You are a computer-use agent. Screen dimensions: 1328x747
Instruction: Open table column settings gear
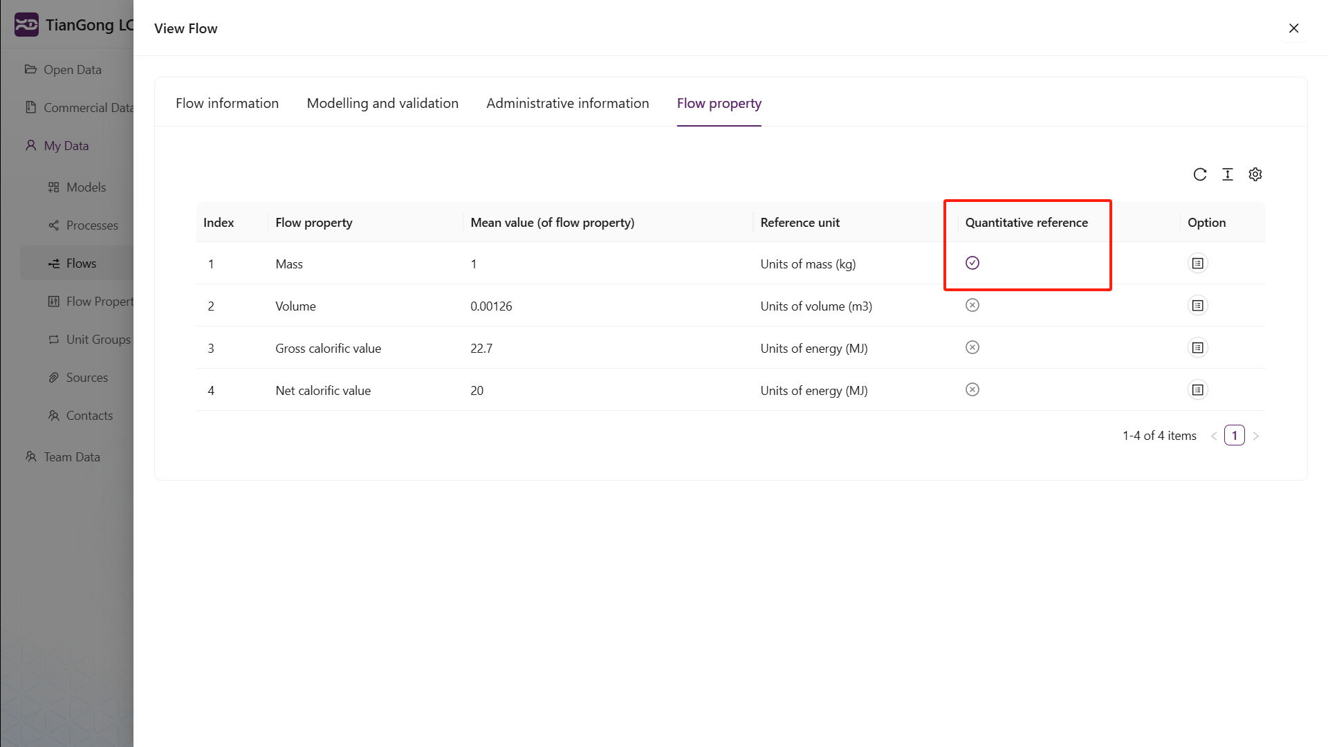[x=1255, y=174]
